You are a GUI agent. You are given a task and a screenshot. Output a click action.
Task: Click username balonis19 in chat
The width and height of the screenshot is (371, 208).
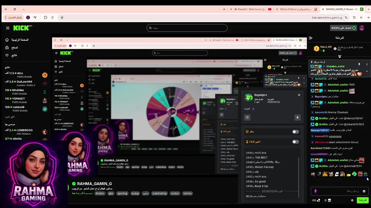[321, 112]
